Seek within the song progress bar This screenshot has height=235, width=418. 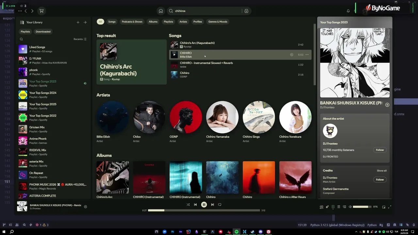204,211
